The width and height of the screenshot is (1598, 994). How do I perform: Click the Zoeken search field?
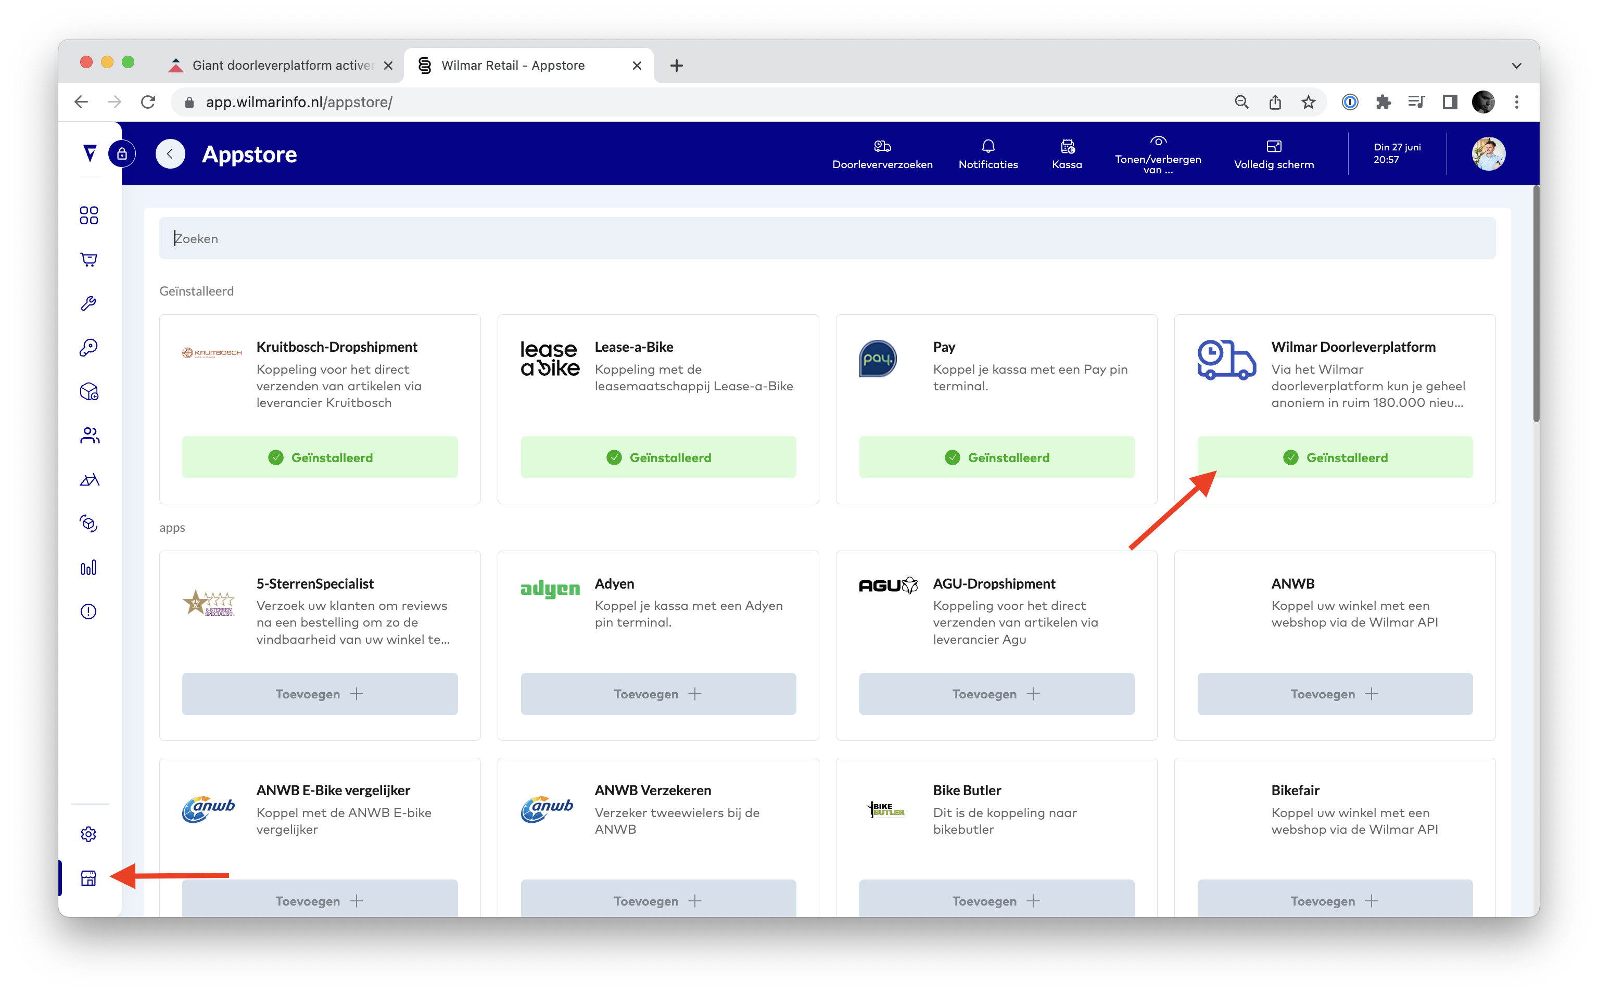[x=826, y=238]
